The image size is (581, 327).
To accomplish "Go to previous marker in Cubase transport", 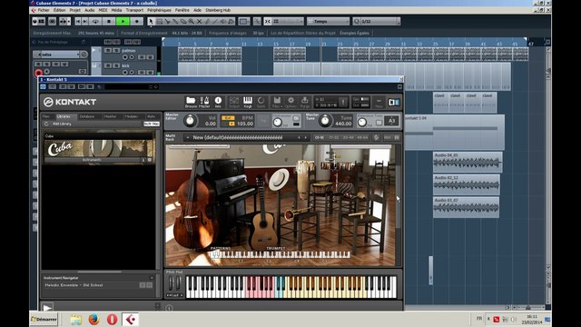I will point(78,22).
